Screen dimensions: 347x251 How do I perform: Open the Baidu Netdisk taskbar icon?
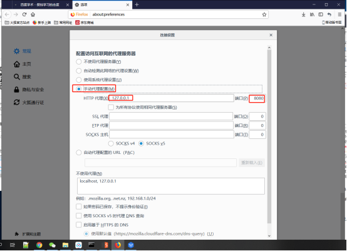[78, 245]
